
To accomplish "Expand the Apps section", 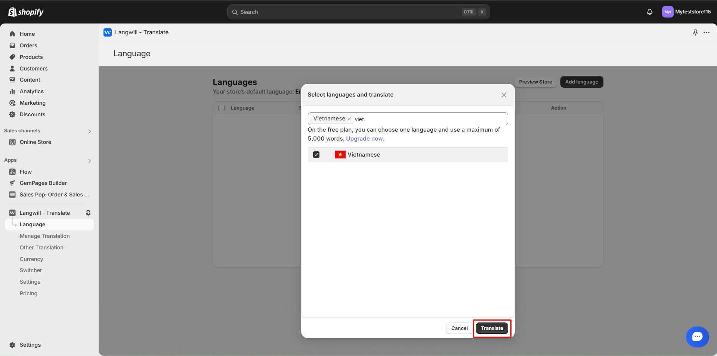I will pyautogui.click(x=89, y=161).
